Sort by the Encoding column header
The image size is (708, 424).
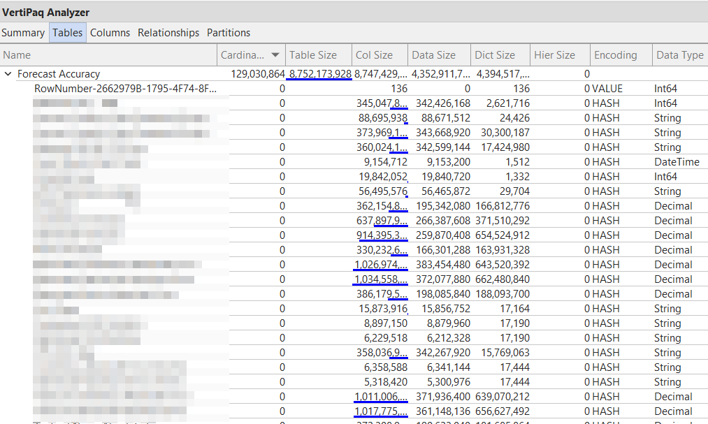tap(615, 54)
